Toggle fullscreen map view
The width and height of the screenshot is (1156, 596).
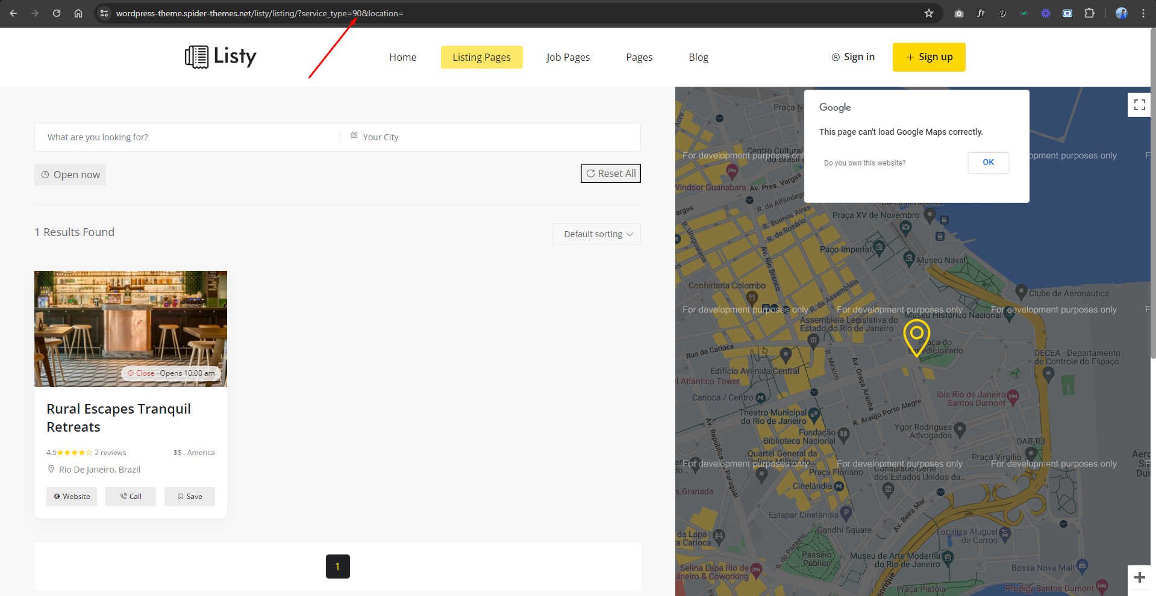1139,105
